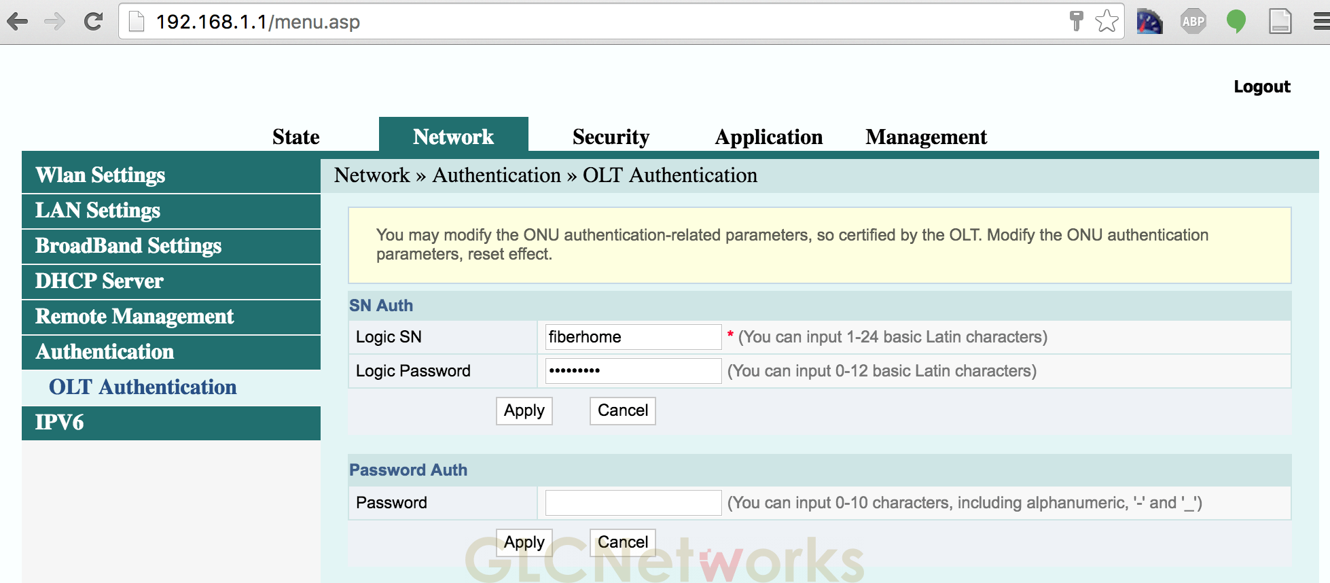Image resolution: width=1330 pixels, height=583 pixels.
Task: Cancel the SN Auth changes
Action: (622, 410)
